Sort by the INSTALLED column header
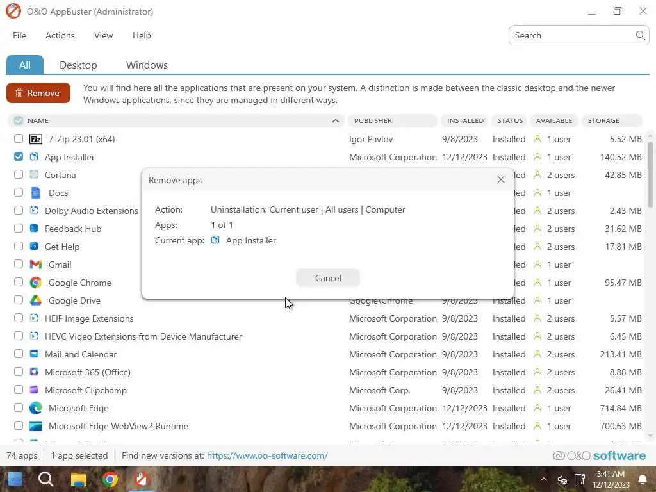 click(x=465, y=120)
